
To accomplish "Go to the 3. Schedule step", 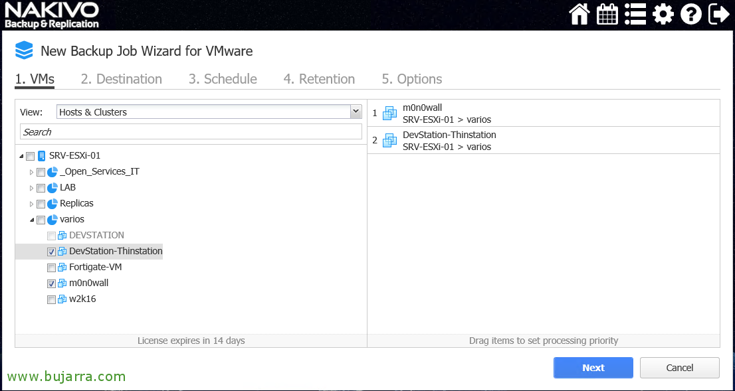I will coord(223,79).
